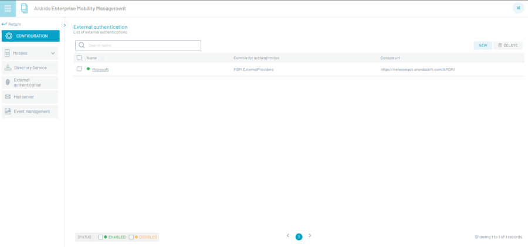This screenshot has width=528, height=247.
Task: Open the apps grid launcher icon
Action: click(8, 8)
